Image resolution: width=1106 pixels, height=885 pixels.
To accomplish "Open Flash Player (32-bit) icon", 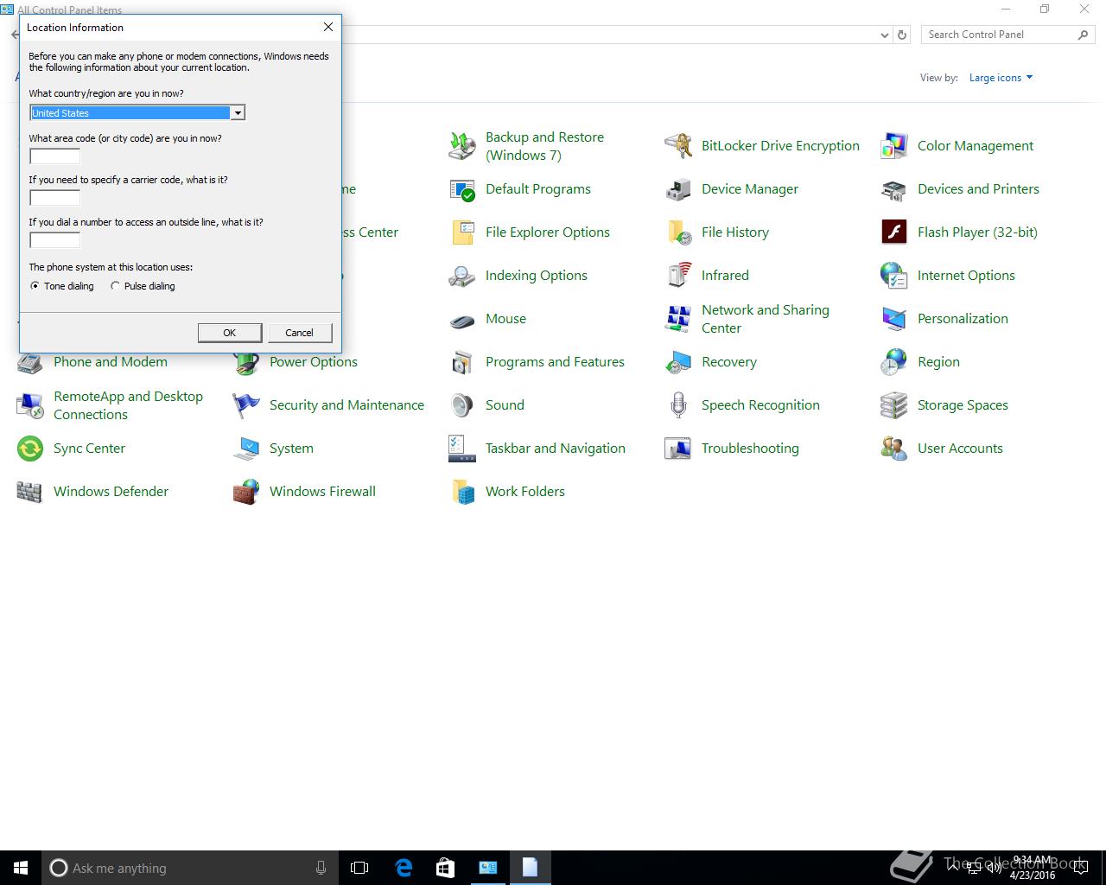I will (x=894, y=232).
